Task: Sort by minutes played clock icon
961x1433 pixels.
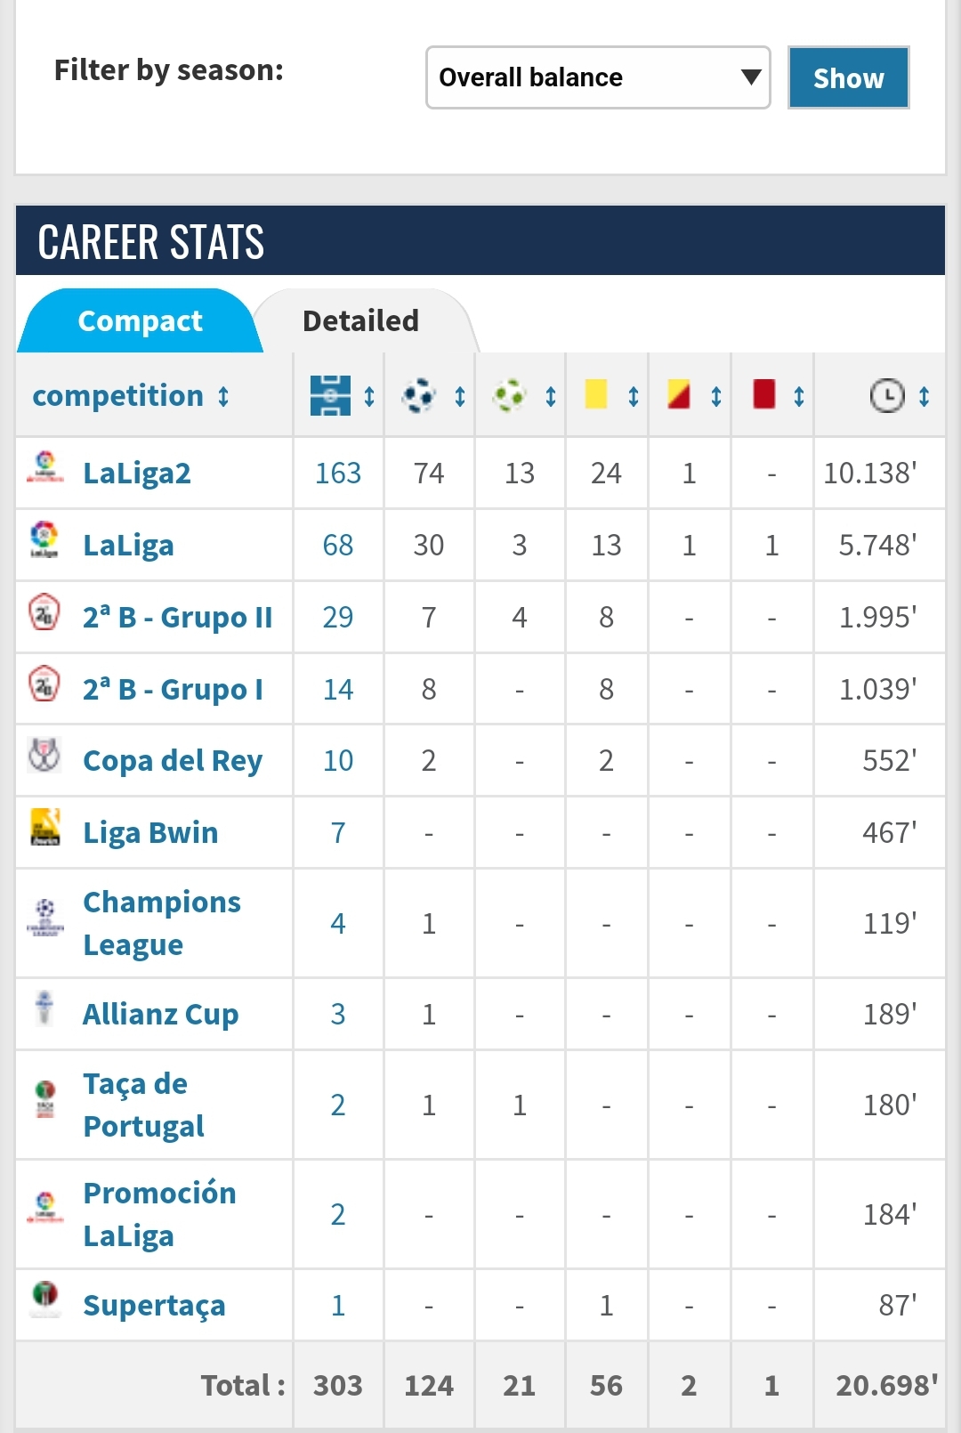Action: pos(886,395)
